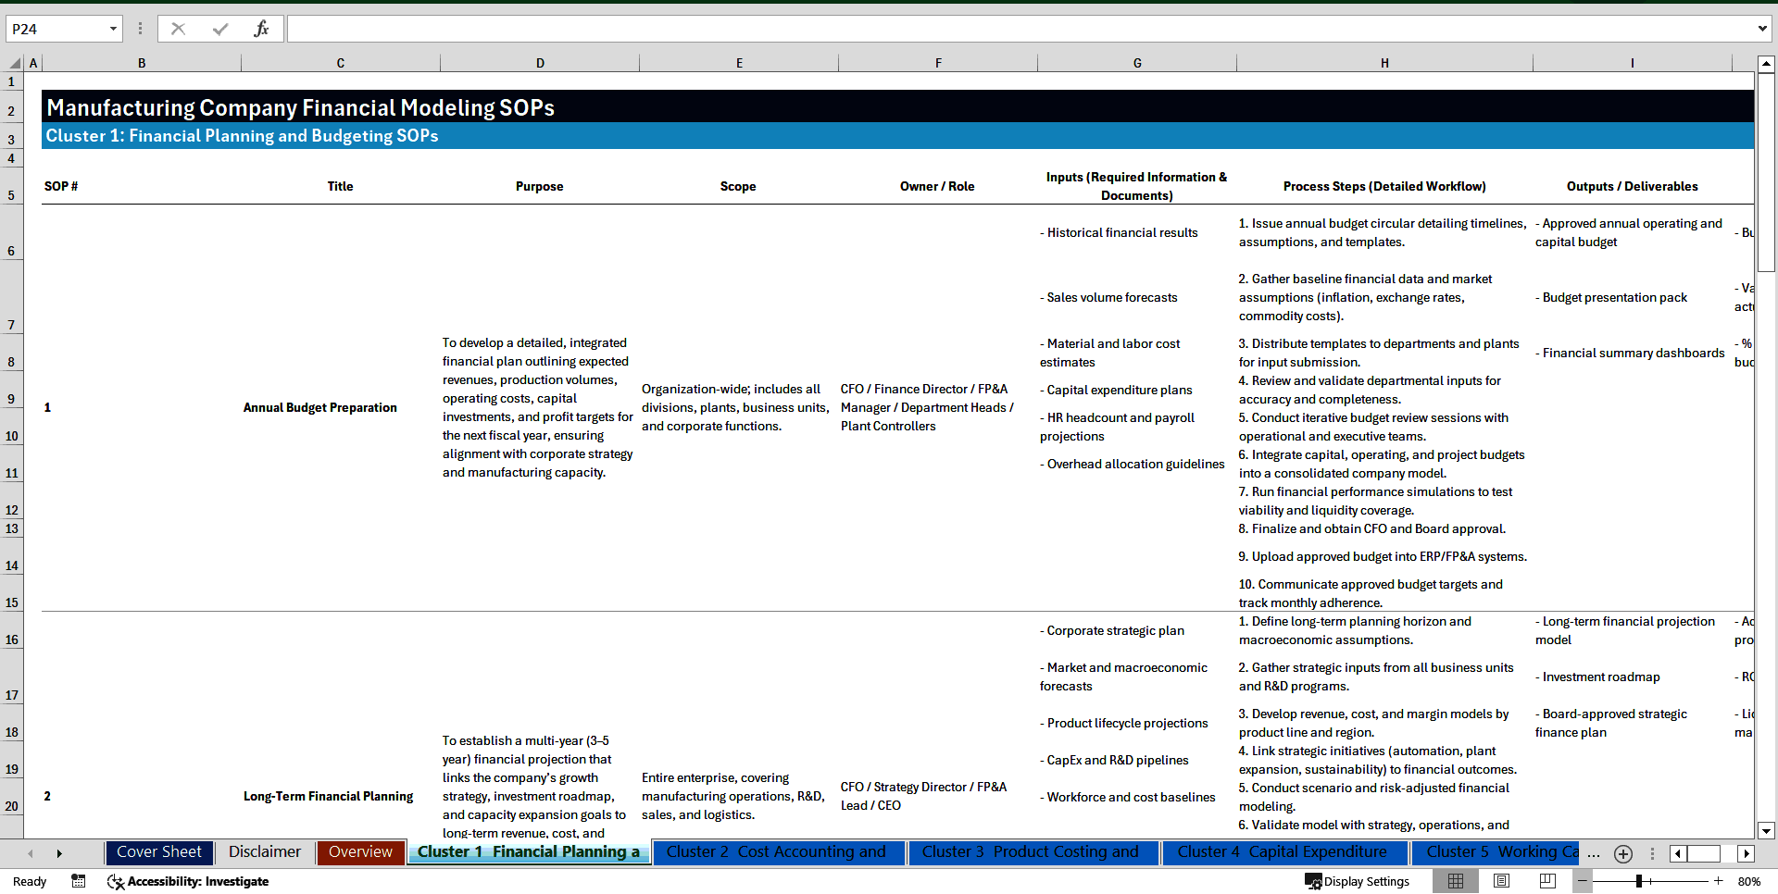
Task: Click the Normal view grid icon
Action: point(1456,881)
